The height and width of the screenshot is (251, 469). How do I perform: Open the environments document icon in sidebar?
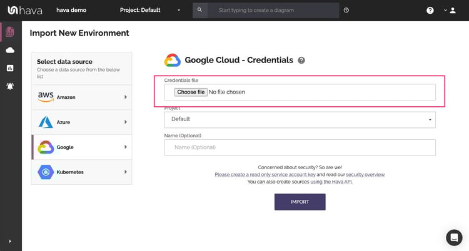pos(10,32)
